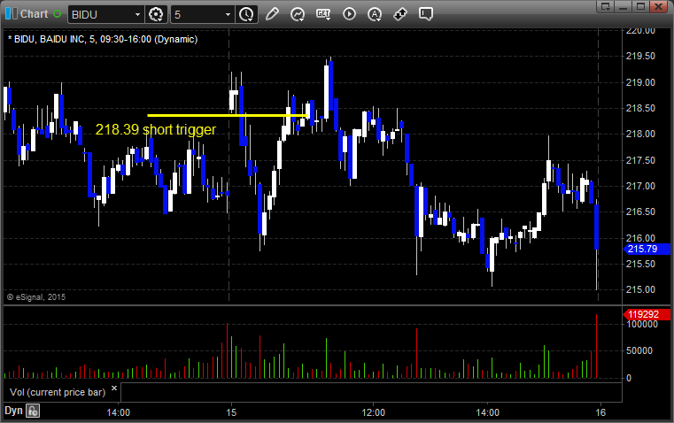The image size is (674, 423).
Task: Click the pin symbol link icon
Action: (x=400, y=14)
